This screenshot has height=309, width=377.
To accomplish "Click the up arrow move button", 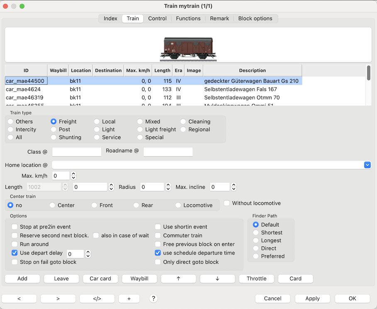I will [178, 278].
